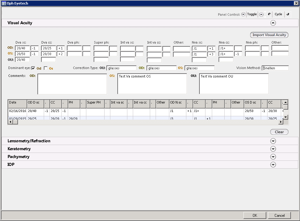Click the OD Dva cc field showing 20/25

48,48
